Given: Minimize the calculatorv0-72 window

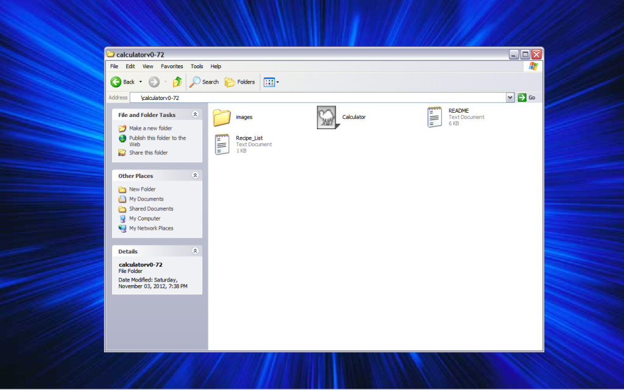Looking at the screenshot, I should pyautogui.click(x=513, y=54).
